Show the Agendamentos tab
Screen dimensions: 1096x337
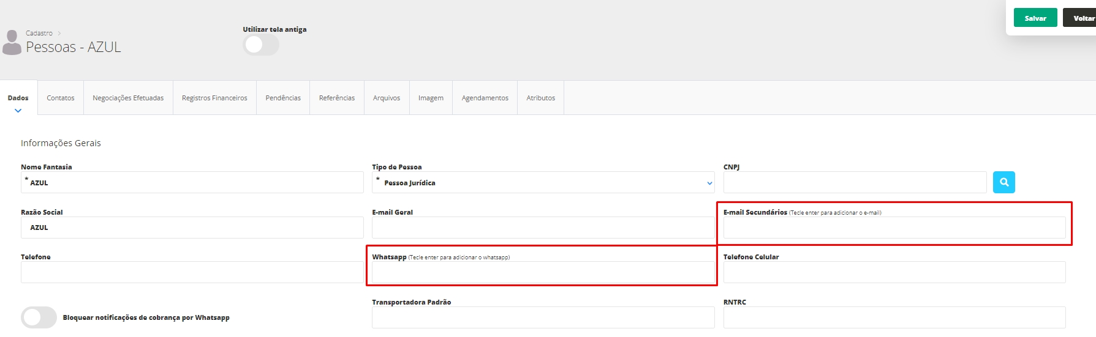coord(485,98)
